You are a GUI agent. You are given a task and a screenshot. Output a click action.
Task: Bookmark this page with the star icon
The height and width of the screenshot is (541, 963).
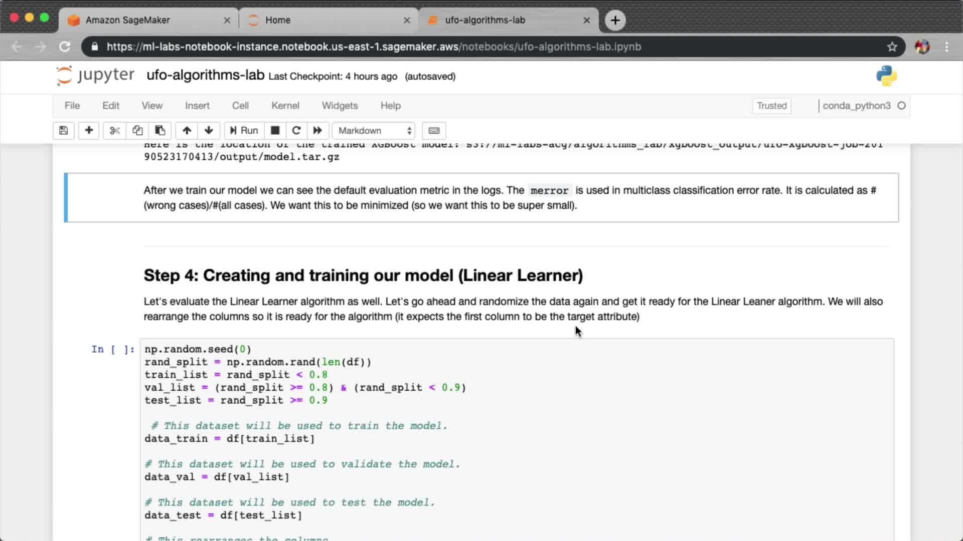pos(892,47)
